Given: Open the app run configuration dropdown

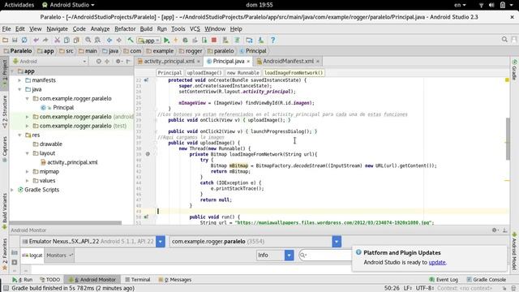Looking at the screenshot, I should [148, 41].
